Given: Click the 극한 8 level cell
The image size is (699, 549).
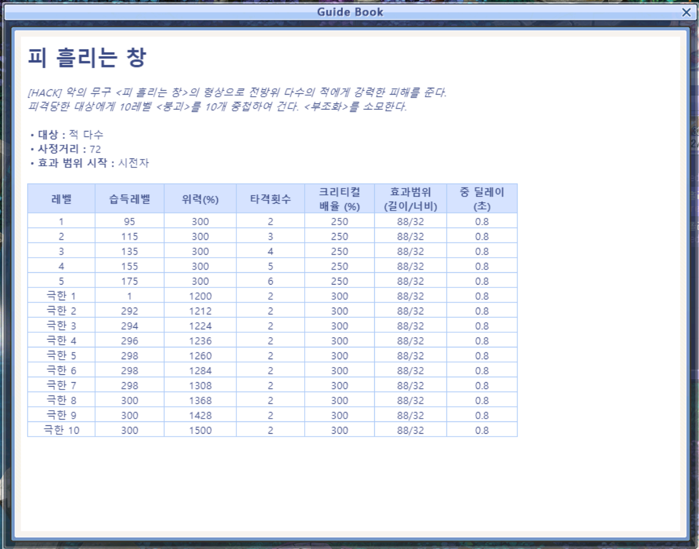Looking at the screenshot, I should pos(61,400).
